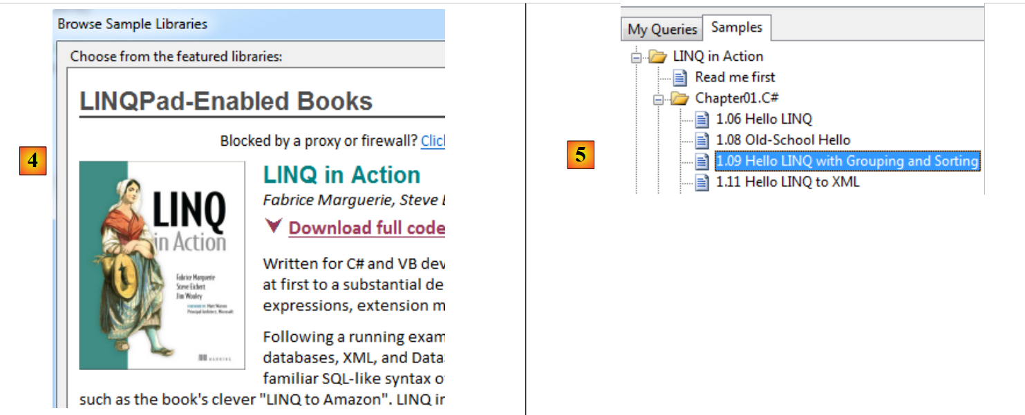Image resolution: width=1025 pixels, height=415 pixels.
Task: Collapse the LINQ in Action tree node
Action: pyautogui.click(x=637, y=57)
